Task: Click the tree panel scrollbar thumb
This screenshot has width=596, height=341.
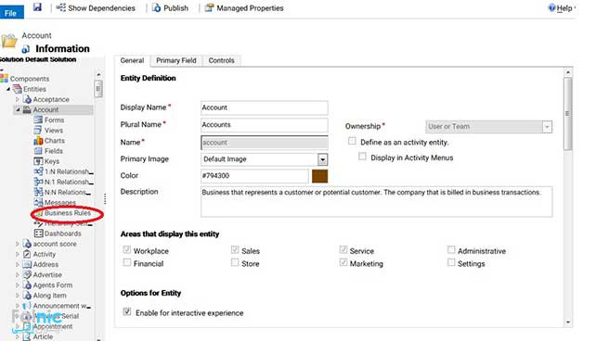Action: (x=98, y=89)
